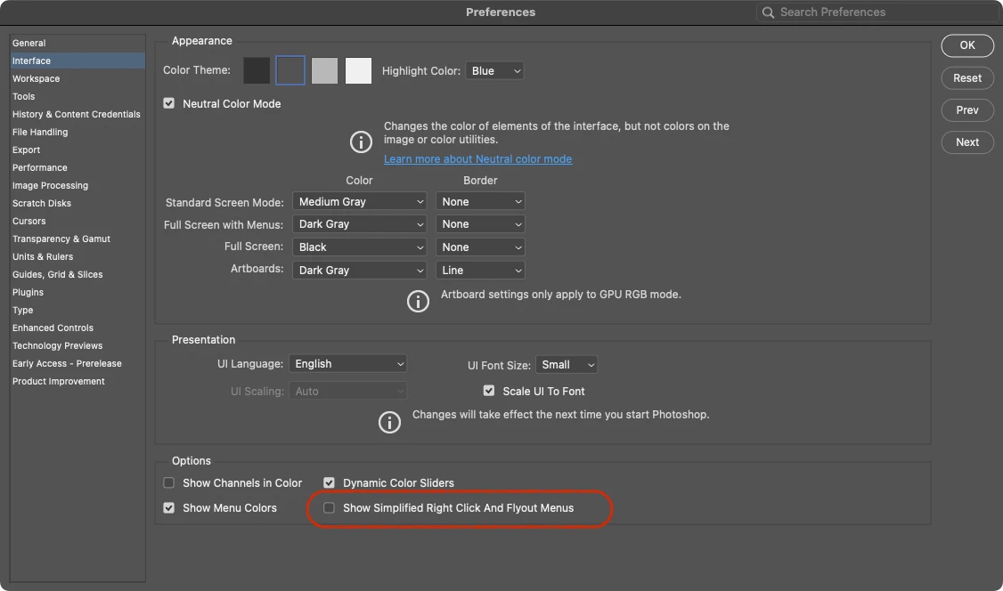
Task: Open Full Screen border dropdown
Action: pyautogui.click(x=480, y=247)
